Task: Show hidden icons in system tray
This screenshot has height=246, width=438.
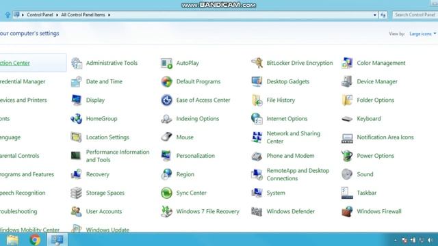Action: pyautogui.click(x=396, y=240)
